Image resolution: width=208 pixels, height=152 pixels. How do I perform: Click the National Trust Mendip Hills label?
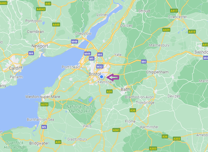coord(80,109)
